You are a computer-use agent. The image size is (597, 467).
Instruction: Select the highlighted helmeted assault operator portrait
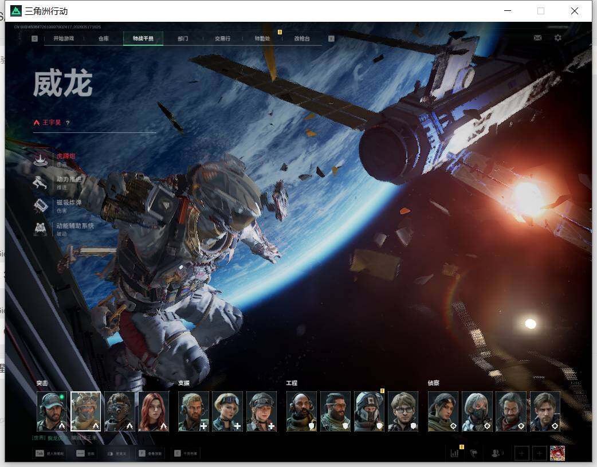click(86, 411)
